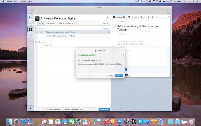Expand project header dropdown arrow

[x=108, y=17]
